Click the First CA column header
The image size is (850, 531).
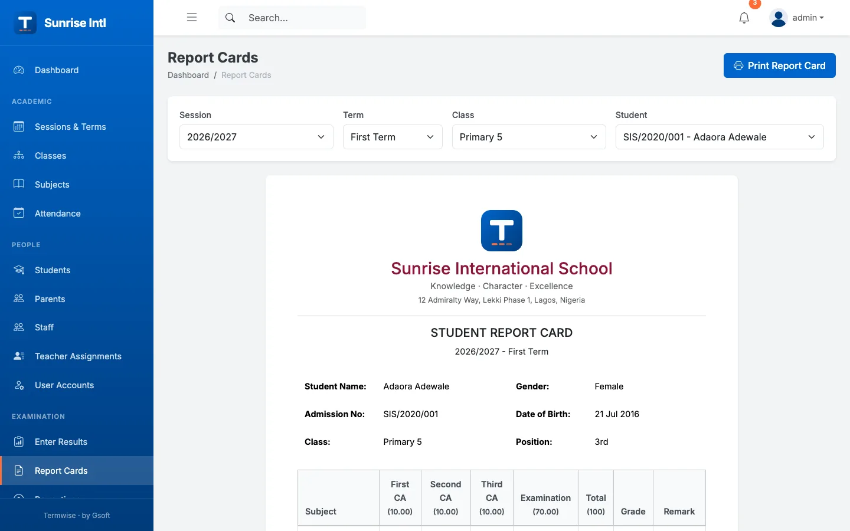pyautogui.click(x=400, y=498)
